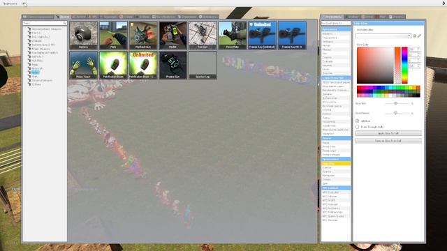Switch to the last right-panel tab

click(x=396, y=17)
